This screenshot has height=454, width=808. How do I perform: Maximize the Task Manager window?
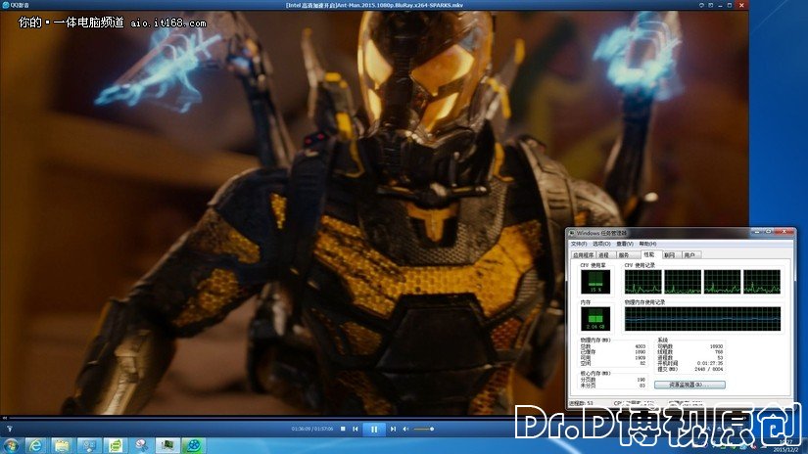(768, 232)
